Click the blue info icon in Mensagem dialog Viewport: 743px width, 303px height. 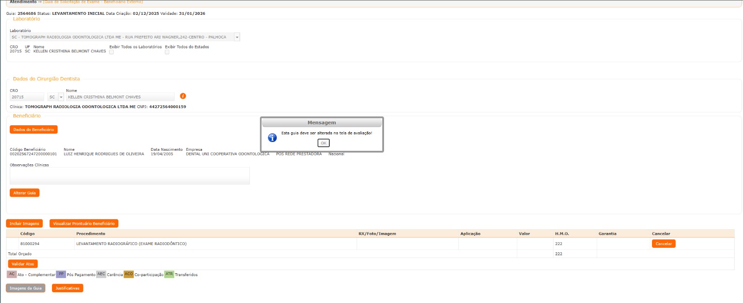(x=273, y=137)
